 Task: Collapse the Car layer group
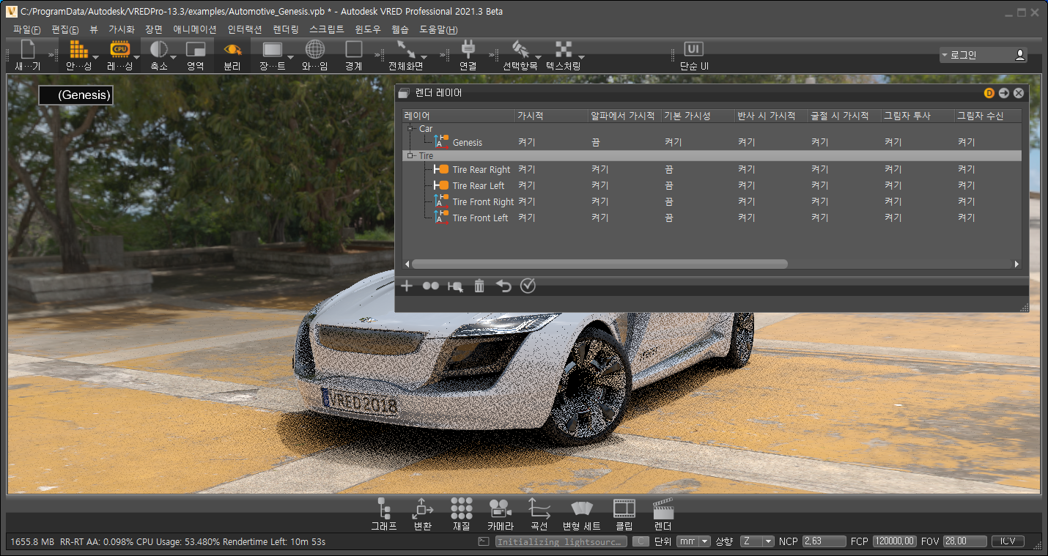pos(410,129)
